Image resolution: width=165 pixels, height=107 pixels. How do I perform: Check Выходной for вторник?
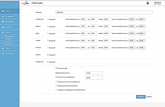tap(48, 26)
